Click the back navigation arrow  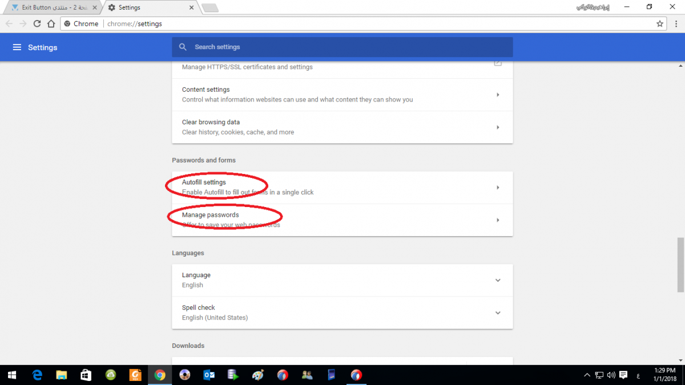coord(9,24)
